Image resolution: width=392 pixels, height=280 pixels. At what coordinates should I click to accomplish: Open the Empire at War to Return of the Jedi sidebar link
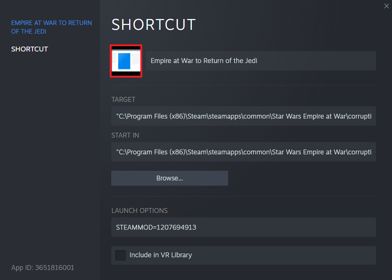point(52,27)
